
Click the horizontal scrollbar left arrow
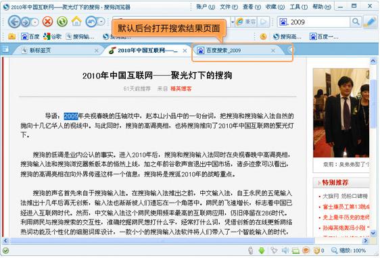click(5, 240)
